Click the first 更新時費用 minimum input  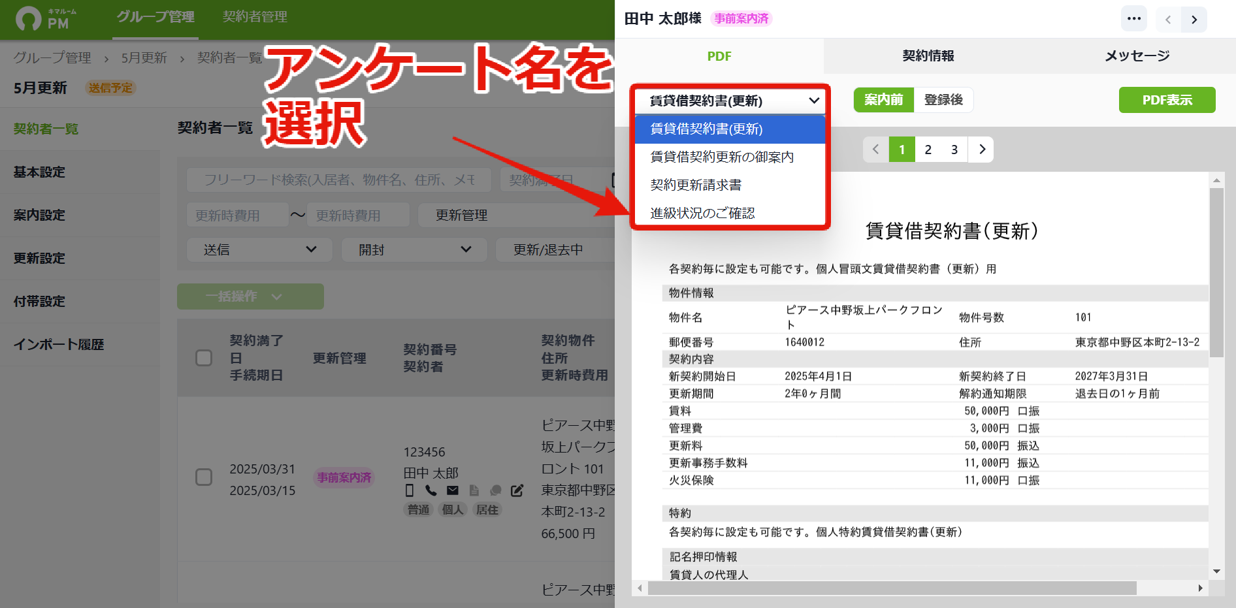[238, 215]
